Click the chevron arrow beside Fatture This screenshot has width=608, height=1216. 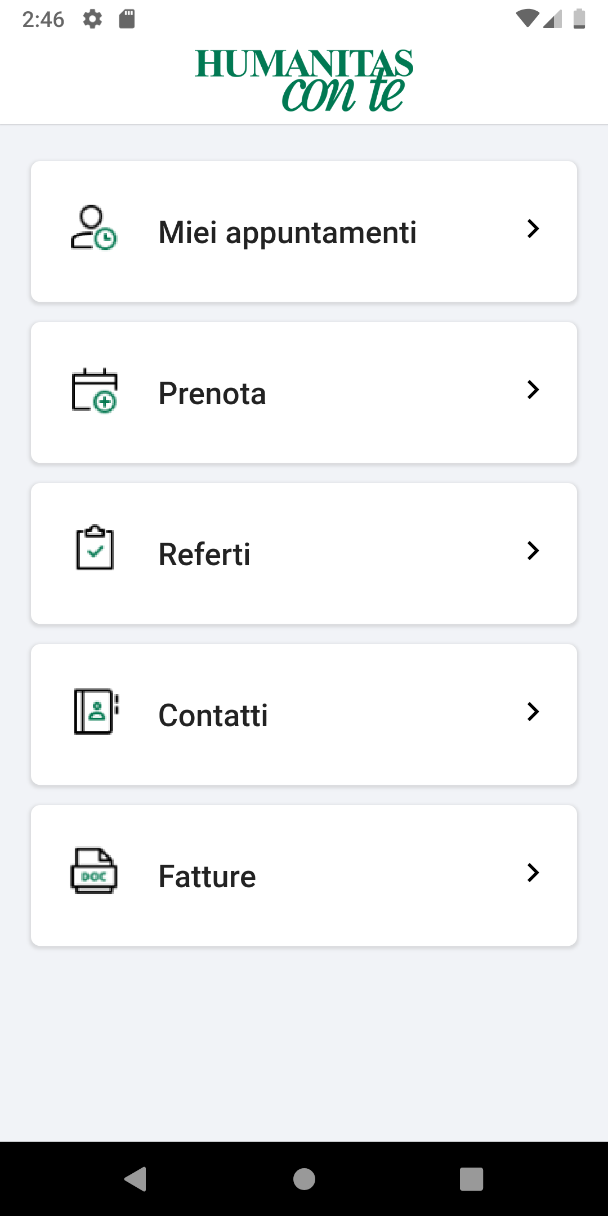click(533, 873)
